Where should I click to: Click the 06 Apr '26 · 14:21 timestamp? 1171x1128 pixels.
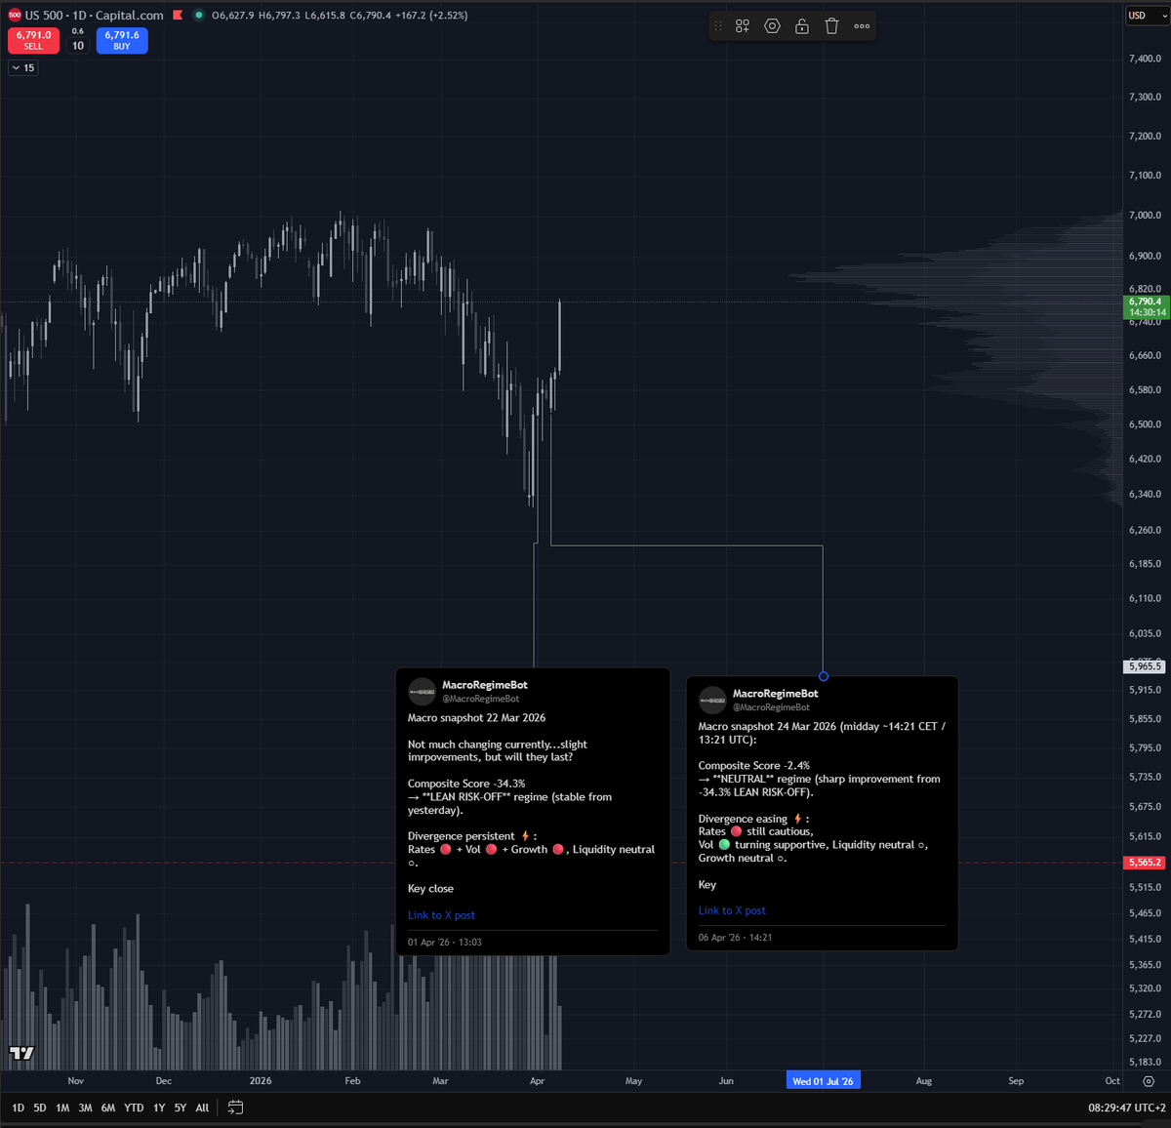click(735, 938)
